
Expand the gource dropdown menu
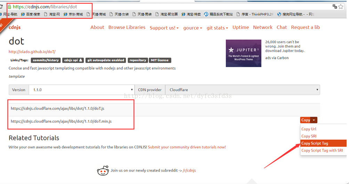coord(193,28)
